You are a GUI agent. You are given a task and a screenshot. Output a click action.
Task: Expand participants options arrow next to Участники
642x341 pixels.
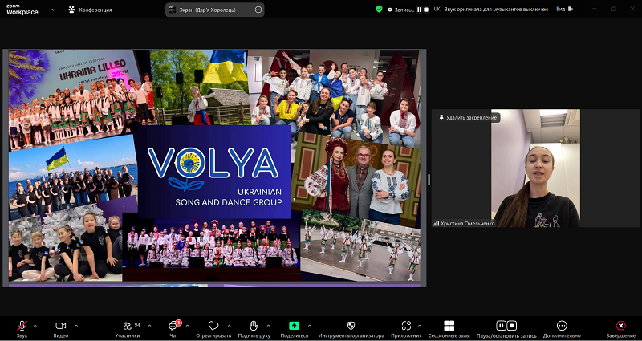coord(149,326)
